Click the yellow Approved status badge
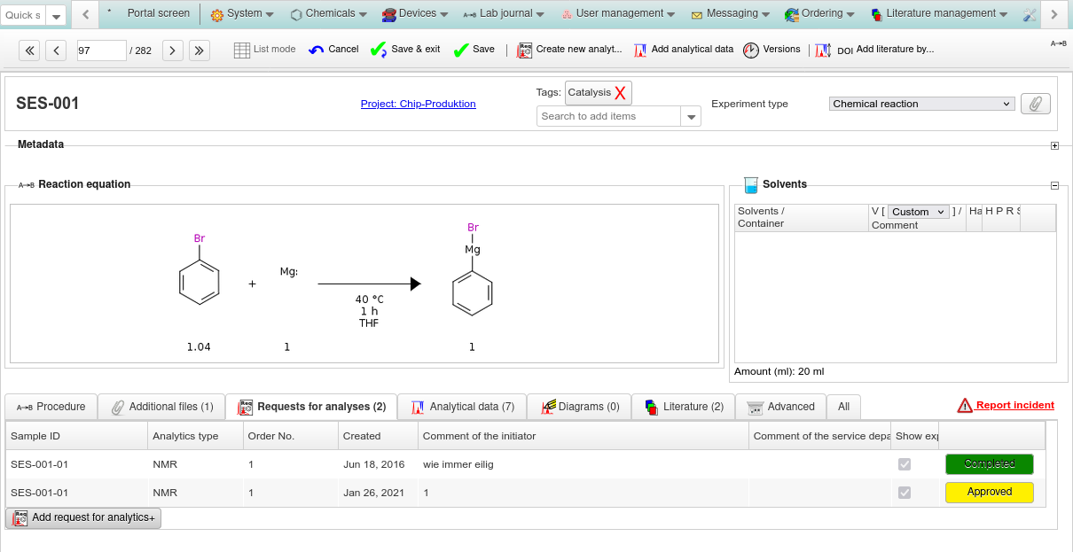The height and width of the screenshot is (552, 1073). pos(989,493)
